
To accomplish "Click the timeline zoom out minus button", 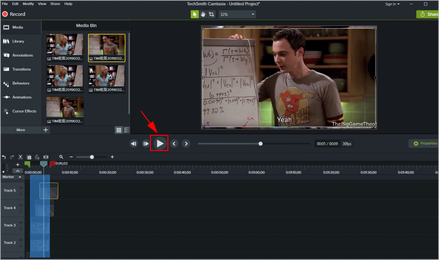I will pyautogui.click(x=71, y=157).
